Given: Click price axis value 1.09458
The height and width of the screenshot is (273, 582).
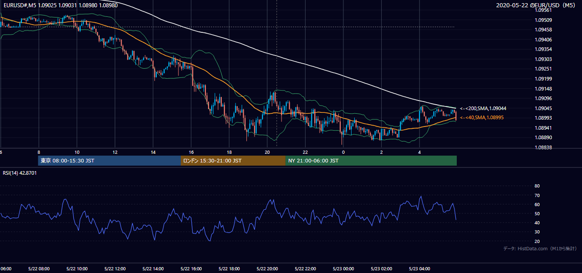Looking at the screenshot, I should coord(543,30).
